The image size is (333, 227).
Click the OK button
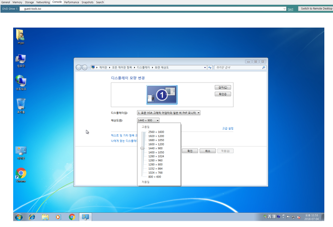pos(190,151)
